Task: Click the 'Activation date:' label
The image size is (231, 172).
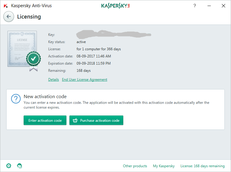Action: pyautogui.click(x=60, y=56)
